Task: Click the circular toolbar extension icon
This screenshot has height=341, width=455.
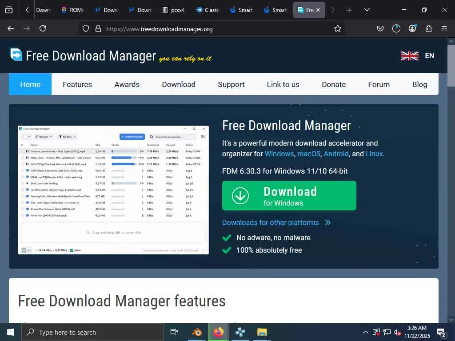Action: click(x=396, y=28)
